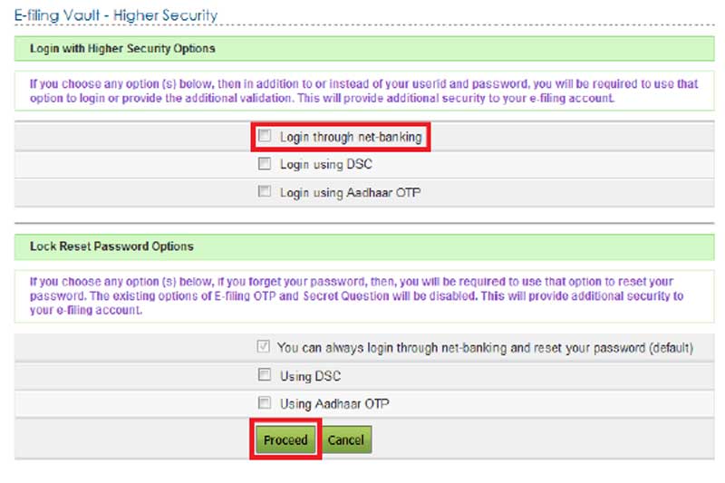725x483 pixels.
Task: Tick the Login through net-banking checkbox
Action: click(x=265, y=136)
